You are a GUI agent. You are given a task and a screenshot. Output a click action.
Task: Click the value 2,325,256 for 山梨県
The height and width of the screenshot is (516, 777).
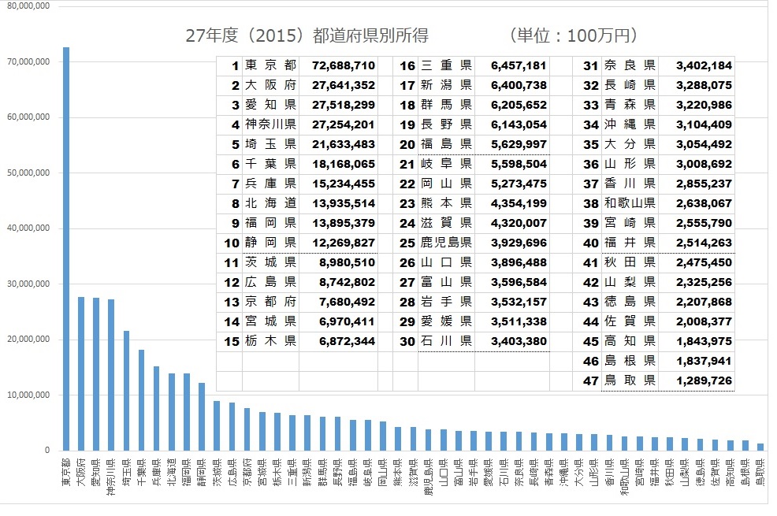(x=704, y=282)
